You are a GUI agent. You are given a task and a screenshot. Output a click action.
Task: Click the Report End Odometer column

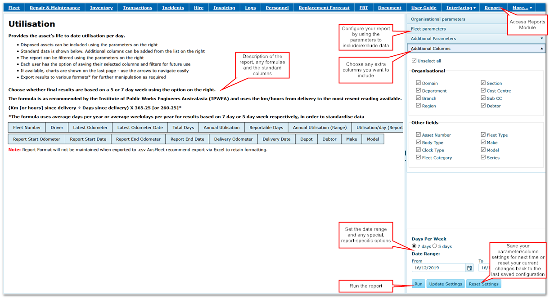click(x=139, y=139)
